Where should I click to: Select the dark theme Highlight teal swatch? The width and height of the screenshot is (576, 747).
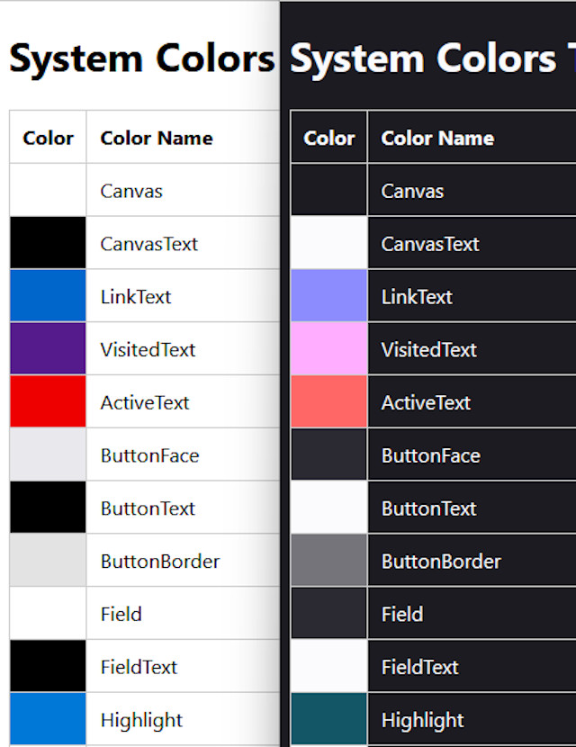pos(329,718)
